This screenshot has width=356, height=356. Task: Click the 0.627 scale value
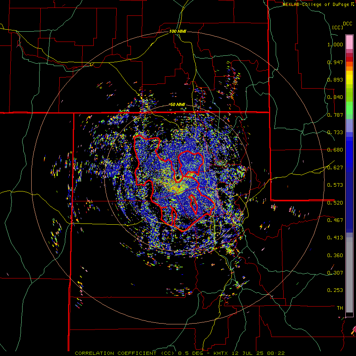click(335, 168)
